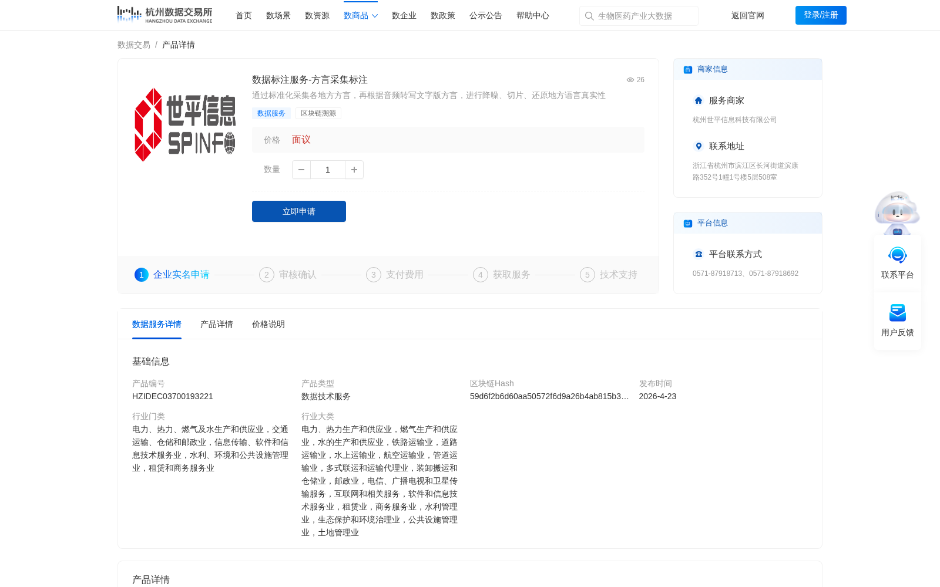Click the 商家信息 header icon
Image resolution: width=940 pixels, height=587 pixels.
point(688,69)
